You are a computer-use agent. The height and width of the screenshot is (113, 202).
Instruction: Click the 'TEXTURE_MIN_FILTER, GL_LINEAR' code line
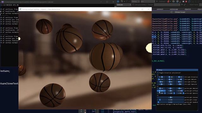pos(168,46)
